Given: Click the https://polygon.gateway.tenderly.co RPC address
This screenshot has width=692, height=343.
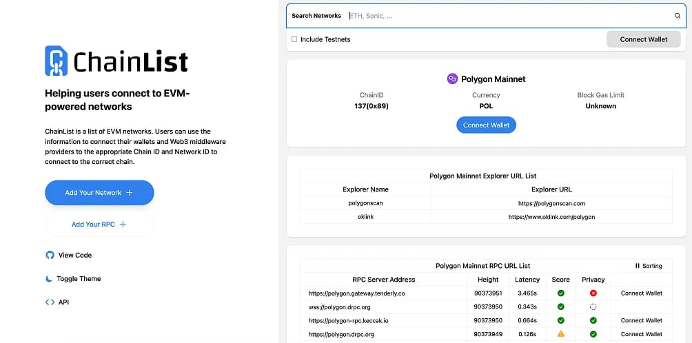Looking at the screenshot, I should (356, 293).
